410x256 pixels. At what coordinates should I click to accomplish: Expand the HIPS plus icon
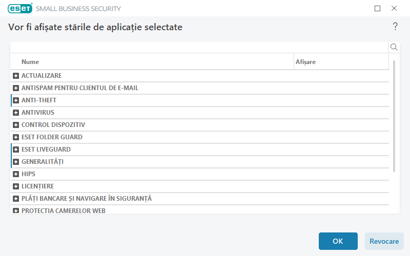(16, 174)
